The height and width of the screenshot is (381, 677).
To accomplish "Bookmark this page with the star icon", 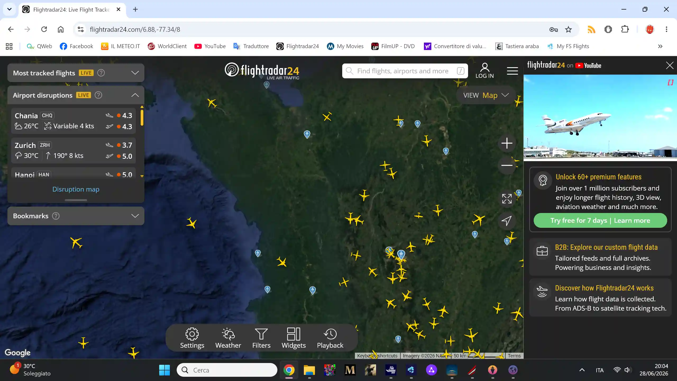I will point(568,29).
